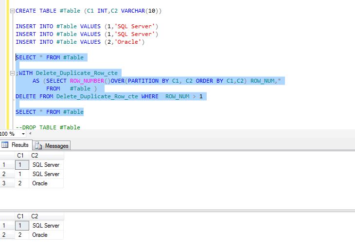Select C2 column header in second grid
Image resolution: width=355 pixels, height=249 pixels.
pos(46,216)
